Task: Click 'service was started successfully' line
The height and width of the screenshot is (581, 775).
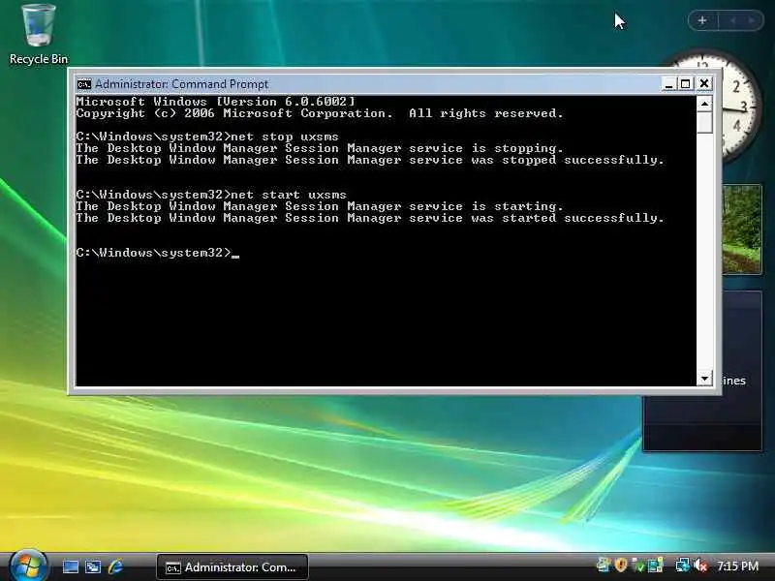Action: (370, 218)
